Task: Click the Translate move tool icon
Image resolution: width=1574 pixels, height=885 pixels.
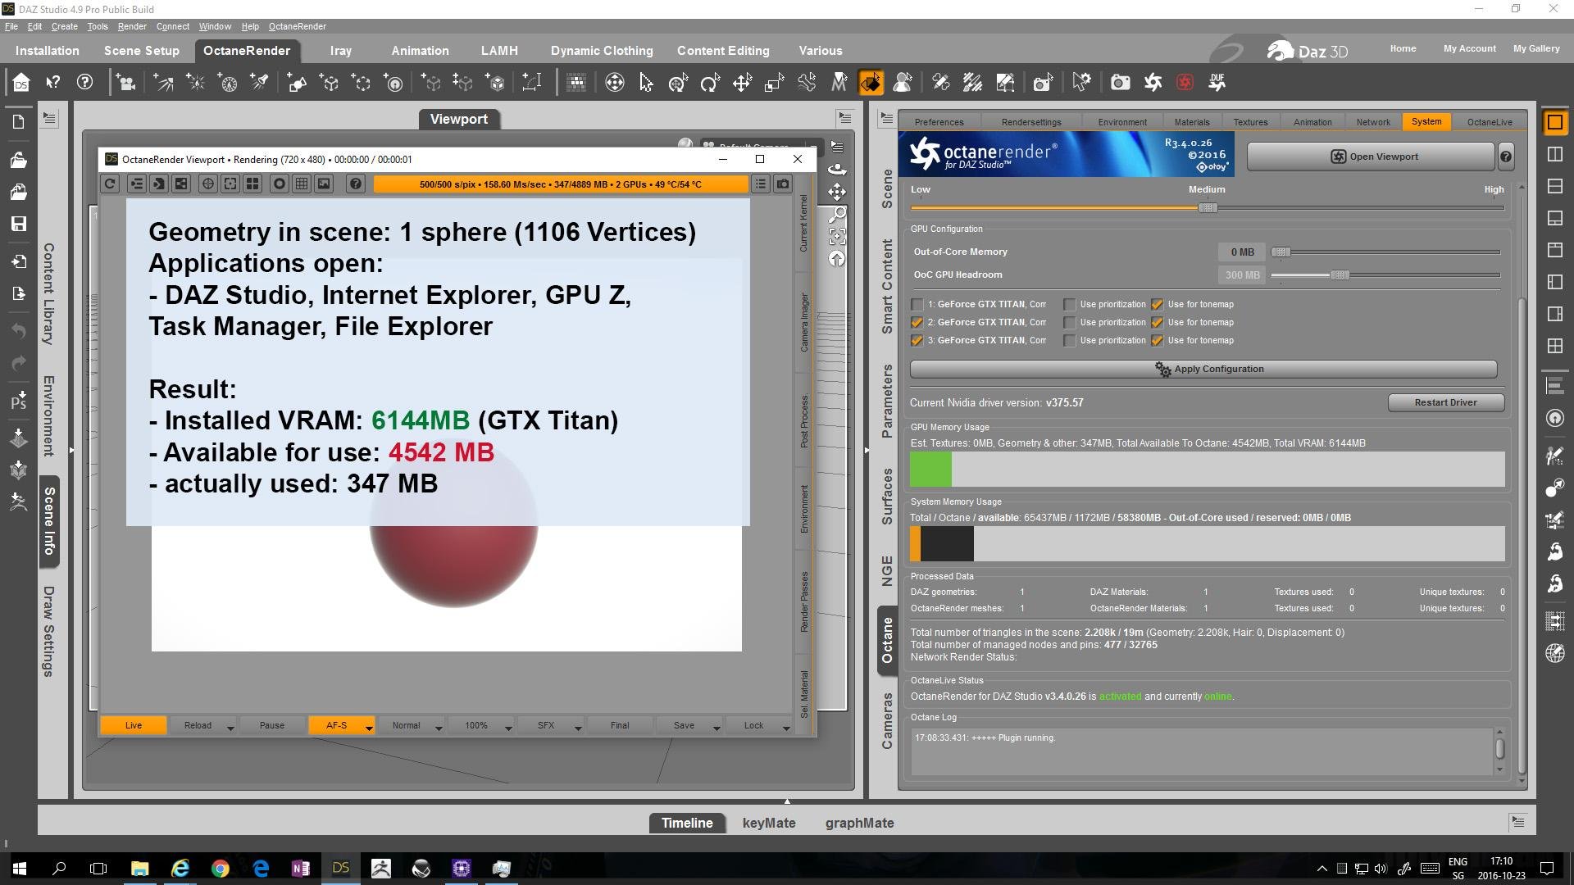Action: coord(742,83)
